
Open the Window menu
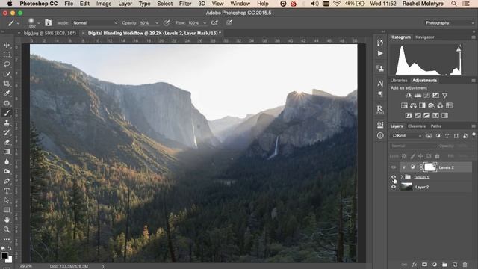tap(240, 4)
